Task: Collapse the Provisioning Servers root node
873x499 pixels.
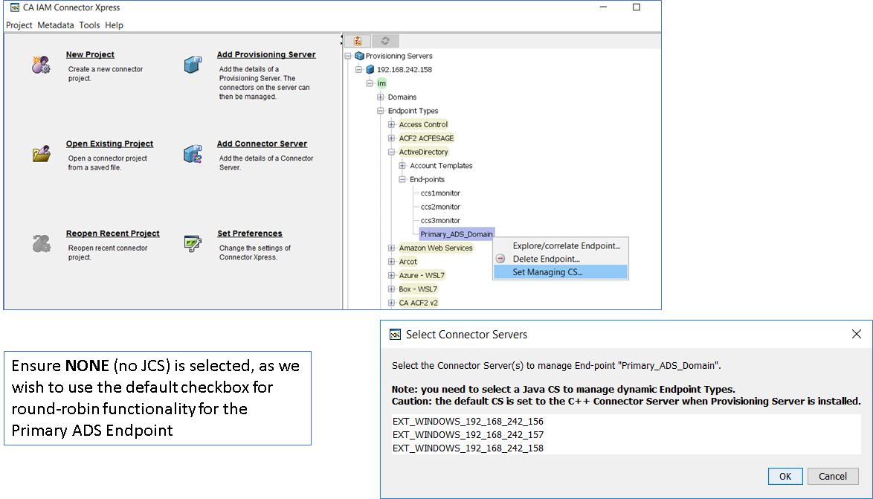Action: (x=348, y=56)
